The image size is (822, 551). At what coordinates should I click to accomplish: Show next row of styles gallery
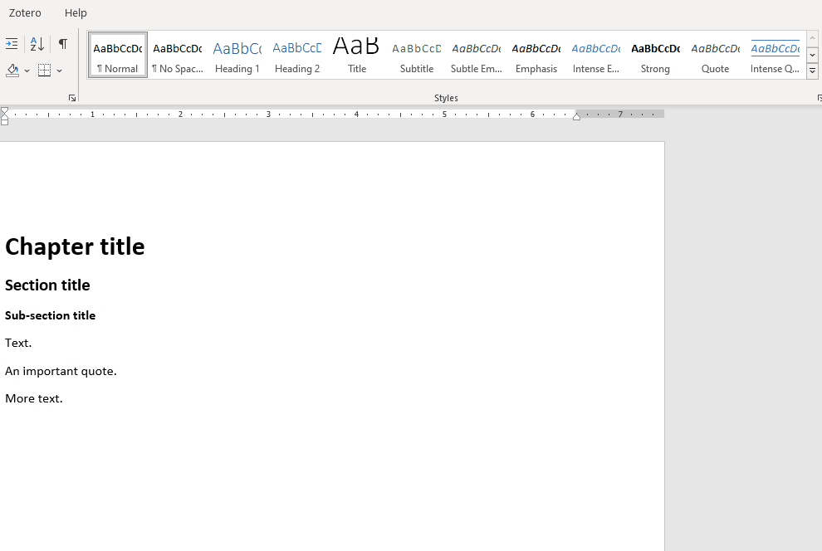tap(812, 55)
